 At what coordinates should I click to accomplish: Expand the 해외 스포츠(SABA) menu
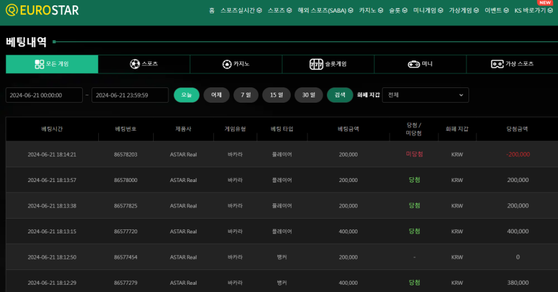tap(325, 11)
